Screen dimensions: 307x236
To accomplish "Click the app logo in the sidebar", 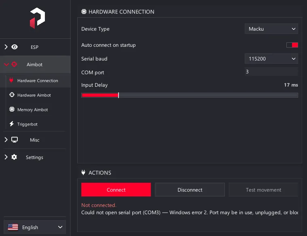I will [x=37, y=18].
